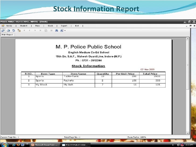The width and height of the screenshot is (196, 147).
Task: Click the Zoom Factor 100% status text
Action: point(136,137)
